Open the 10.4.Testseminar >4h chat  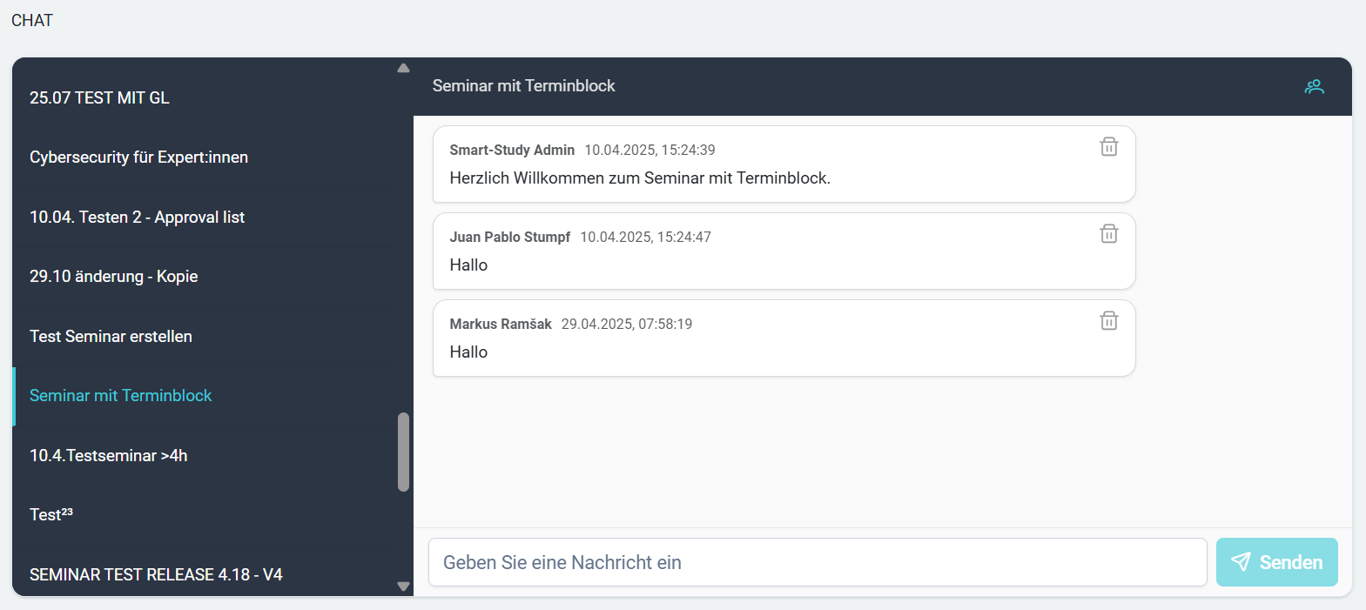(205, 455)
